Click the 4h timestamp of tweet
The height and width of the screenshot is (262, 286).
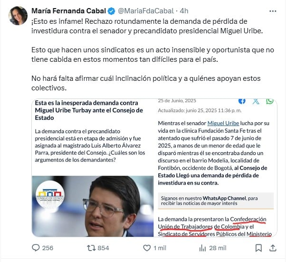[x=184, y=11]
